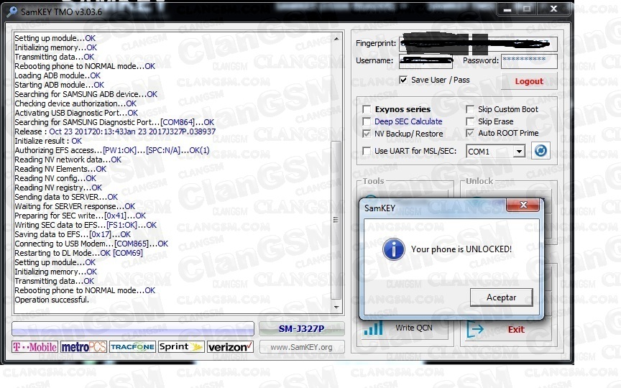Image resolution: width=621 pixels, height=388 pixels.
Task: Click the Write QCN label
Action: pos(414,328)
